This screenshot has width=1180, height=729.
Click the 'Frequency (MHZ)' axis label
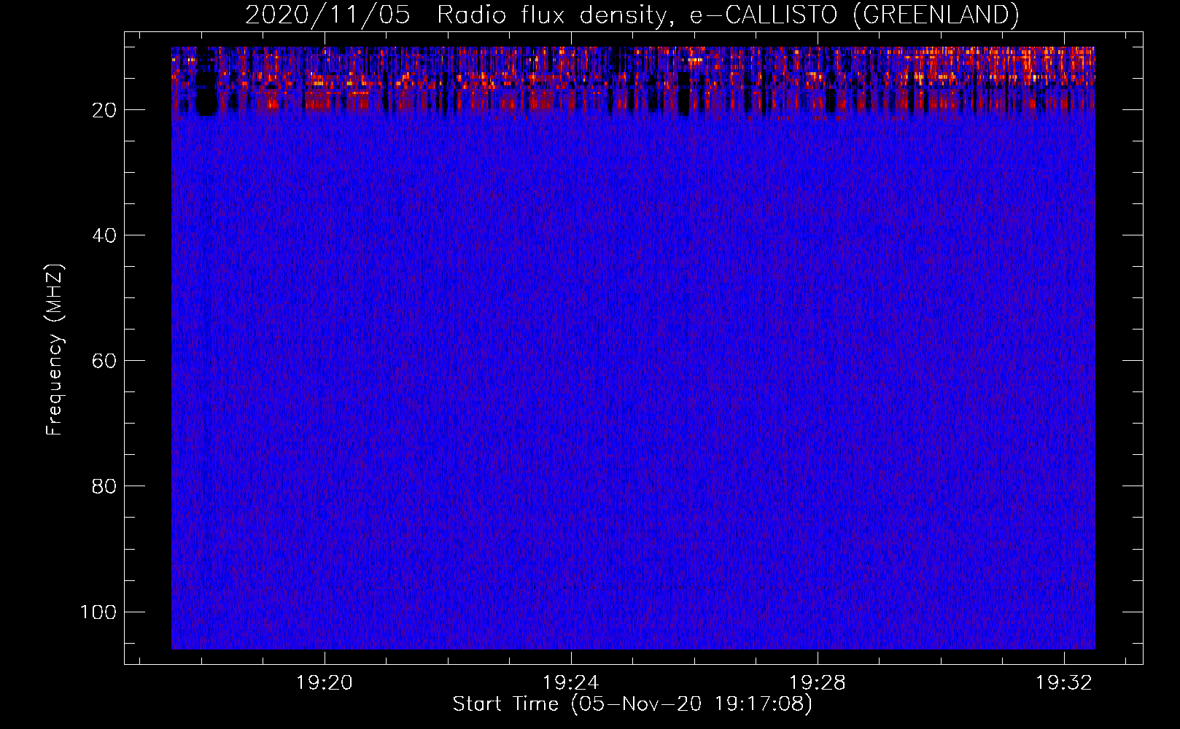pos(55,349)
